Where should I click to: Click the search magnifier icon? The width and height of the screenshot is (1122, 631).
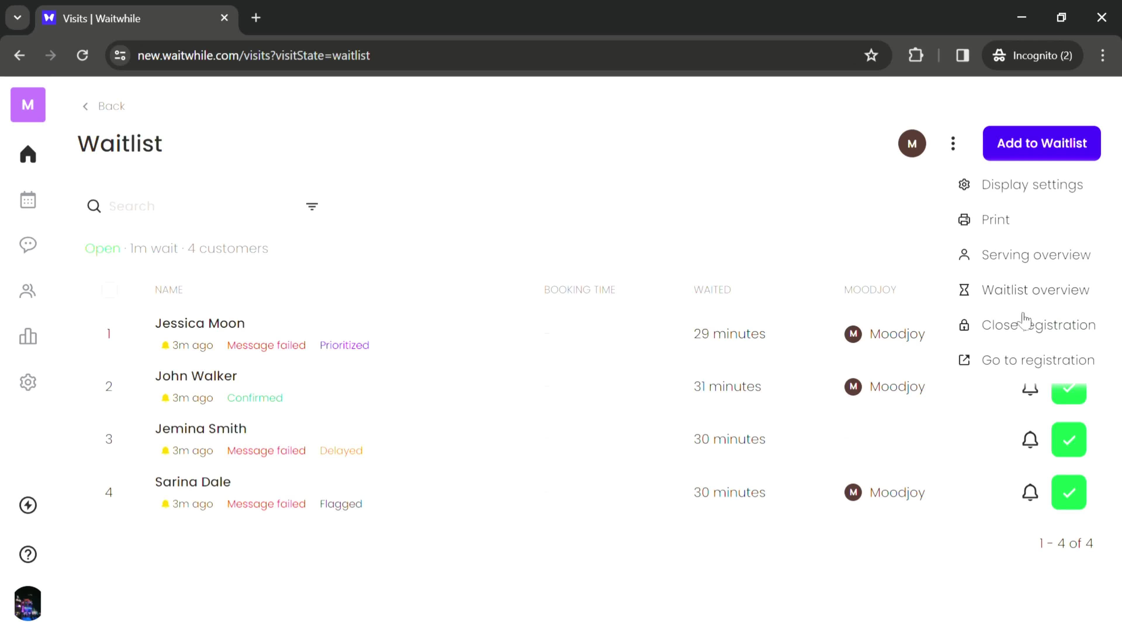[93, 206]
